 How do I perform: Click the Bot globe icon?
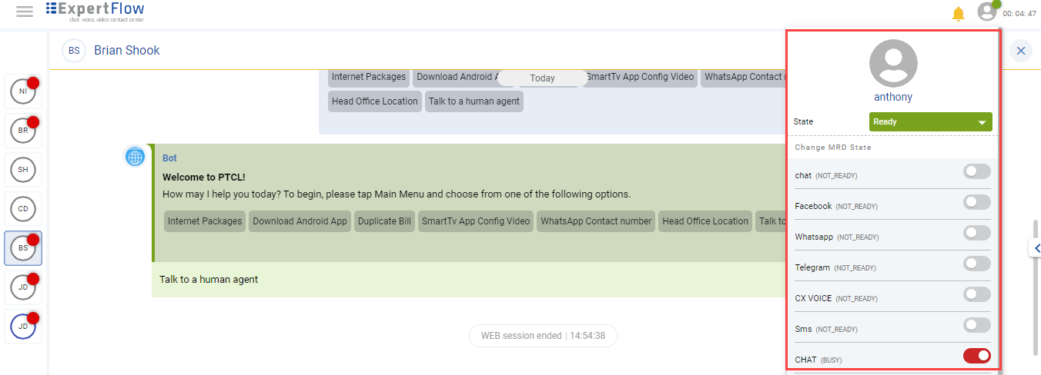coord(136,157)
